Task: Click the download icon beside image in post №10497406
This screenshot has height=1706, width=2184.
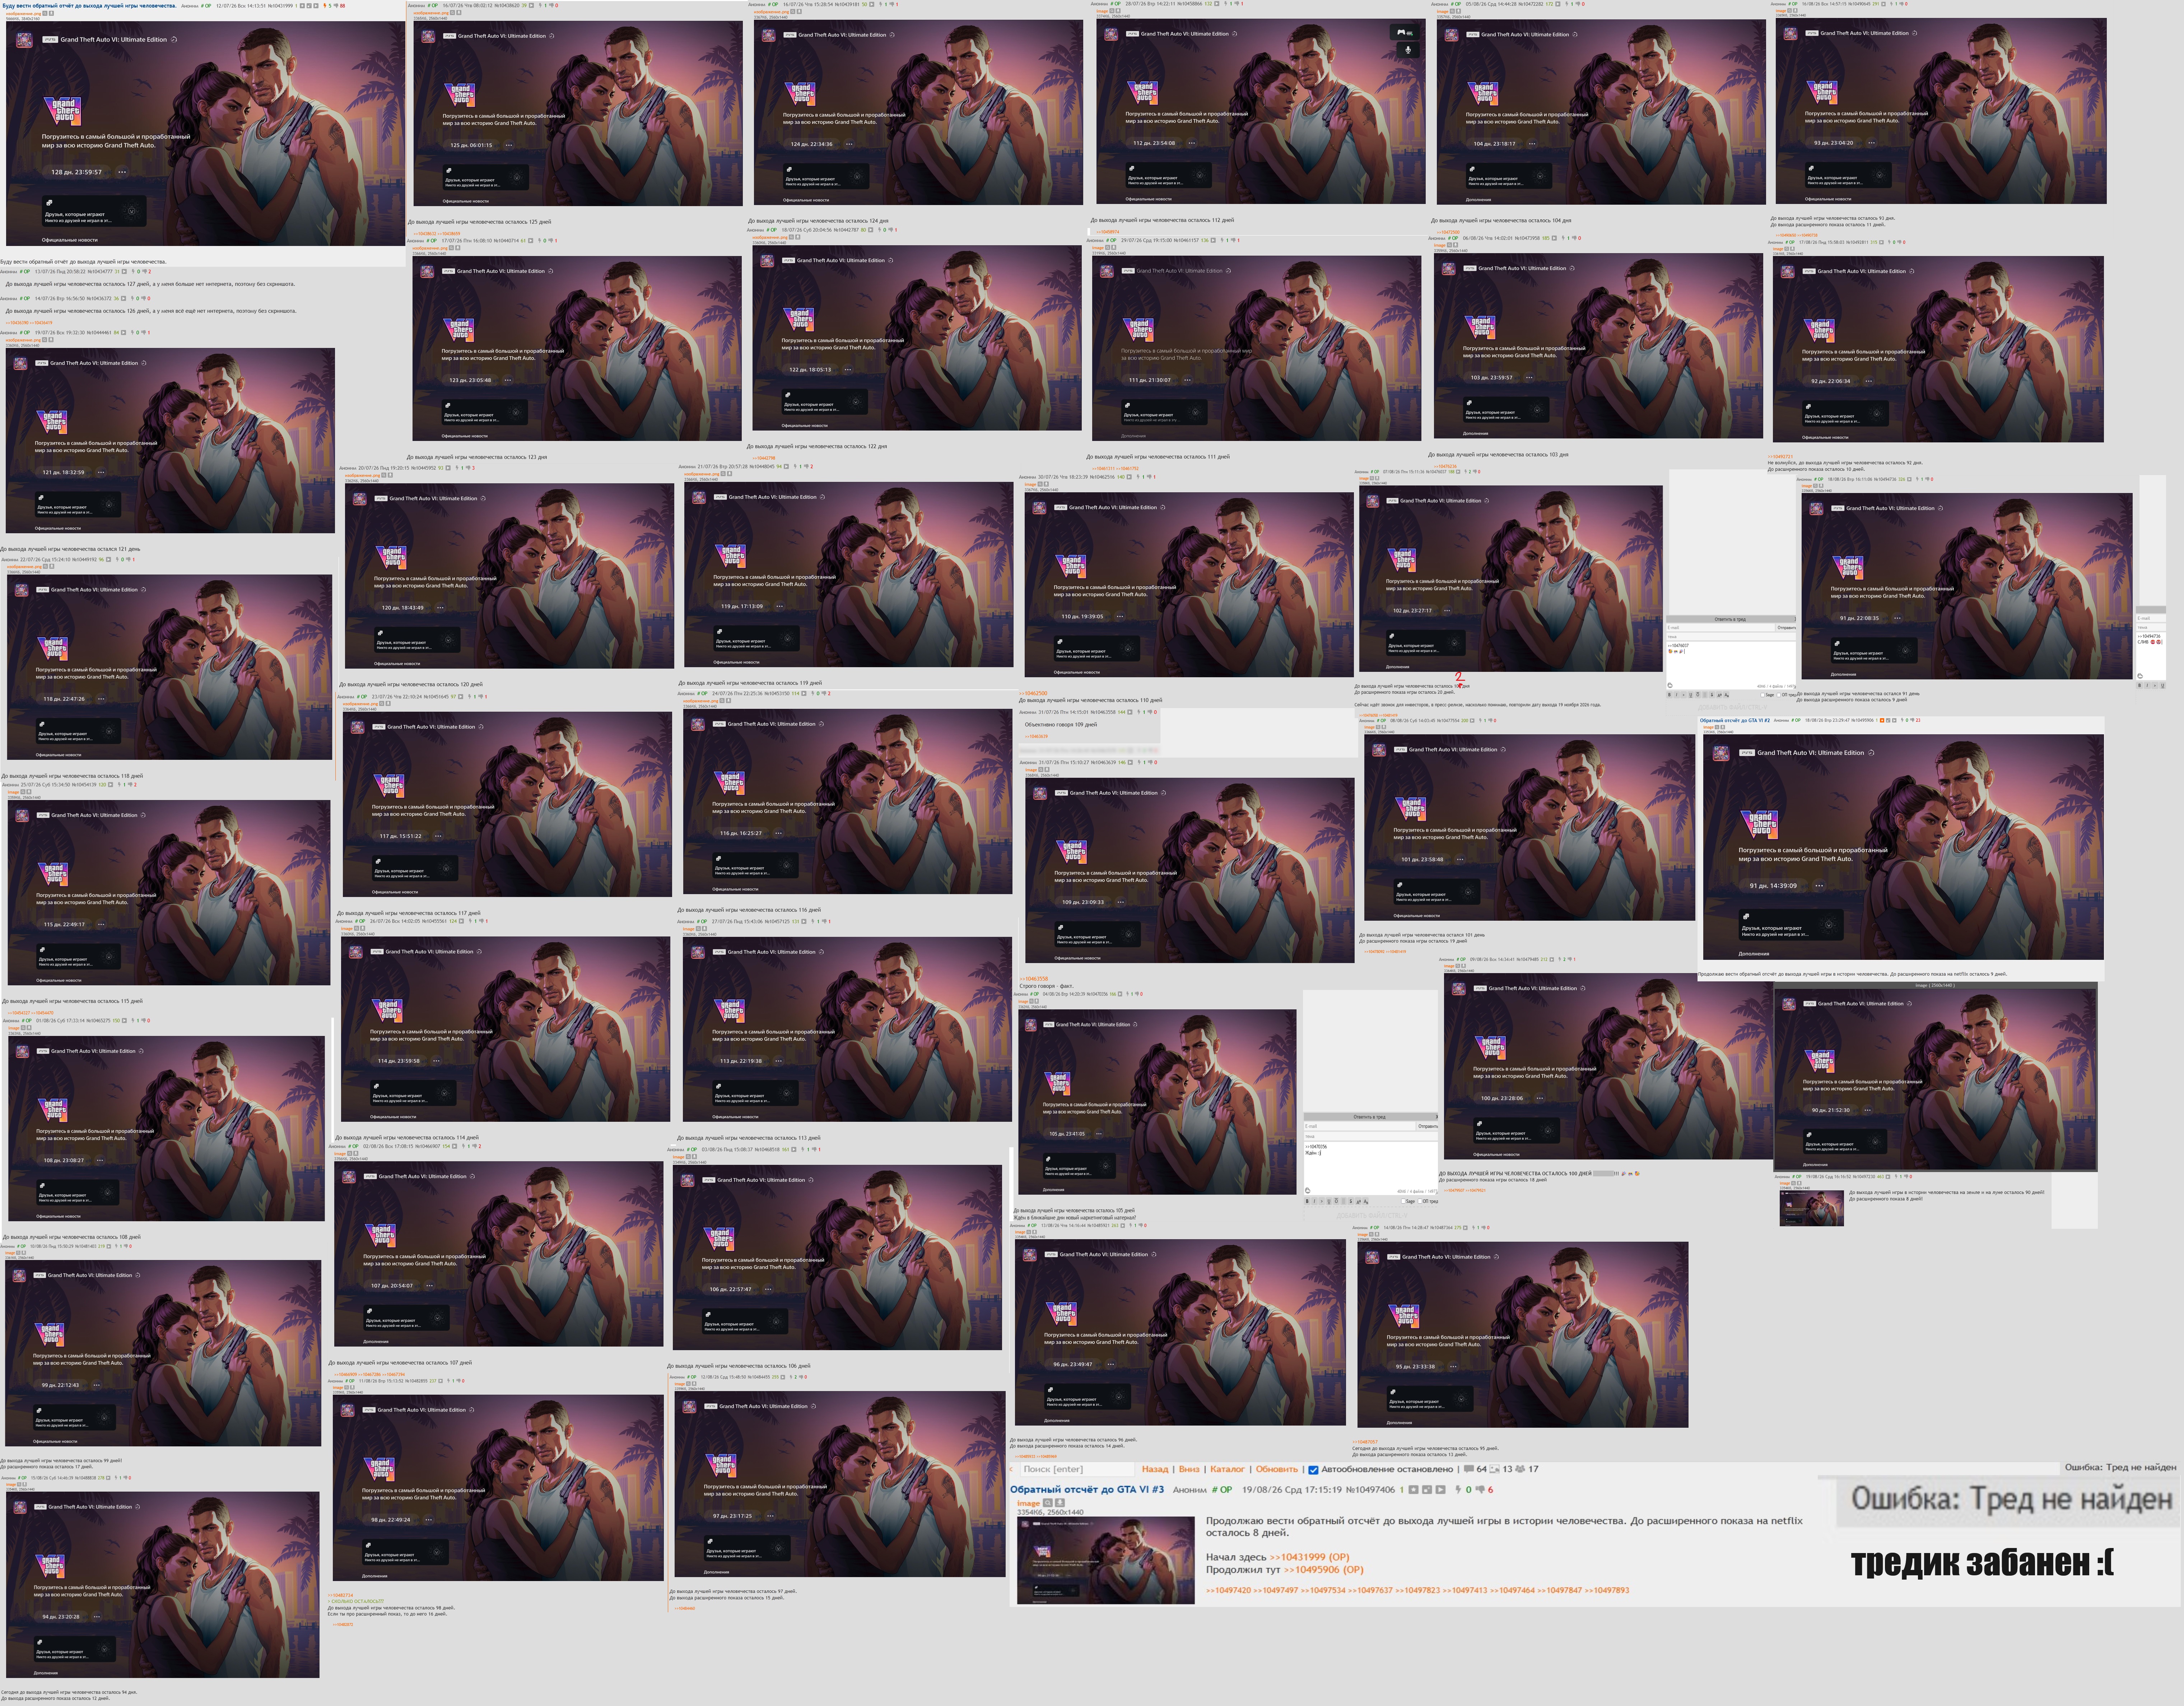Action: [1059, 1503]
